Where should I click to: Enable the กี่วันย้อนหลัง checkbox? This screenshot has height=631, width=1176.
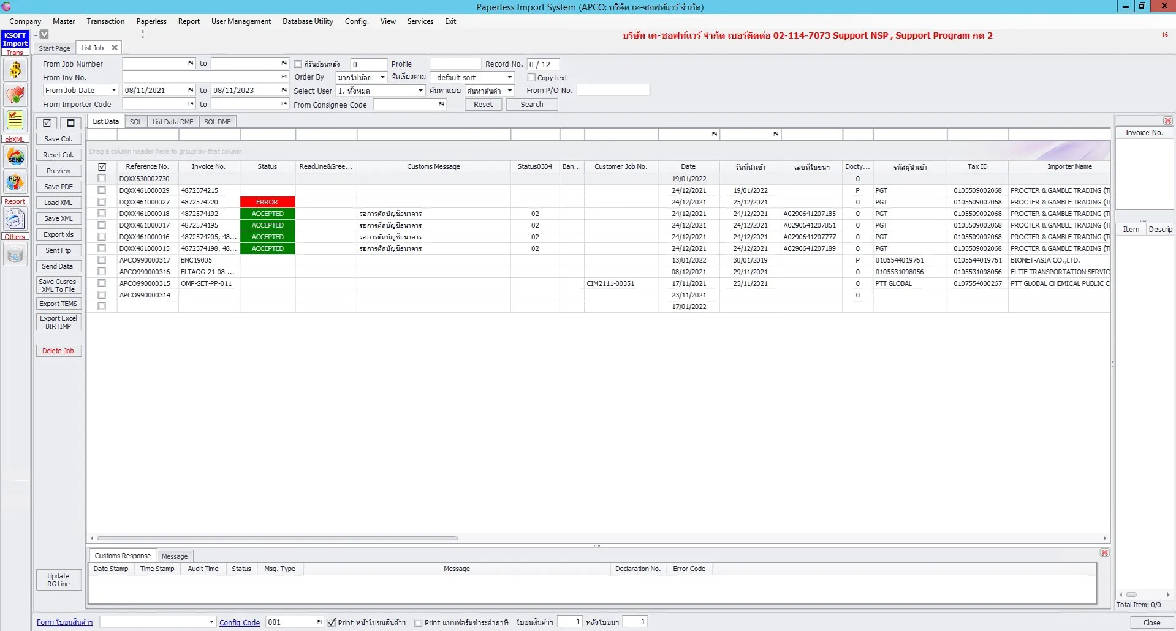coord(298,64)
